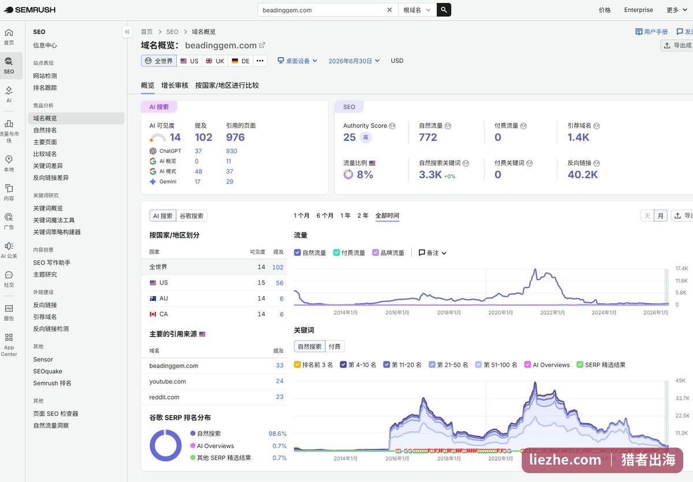
Task: Click info icon next to 自然搜索关键词
Action: (x=465, y=163)
